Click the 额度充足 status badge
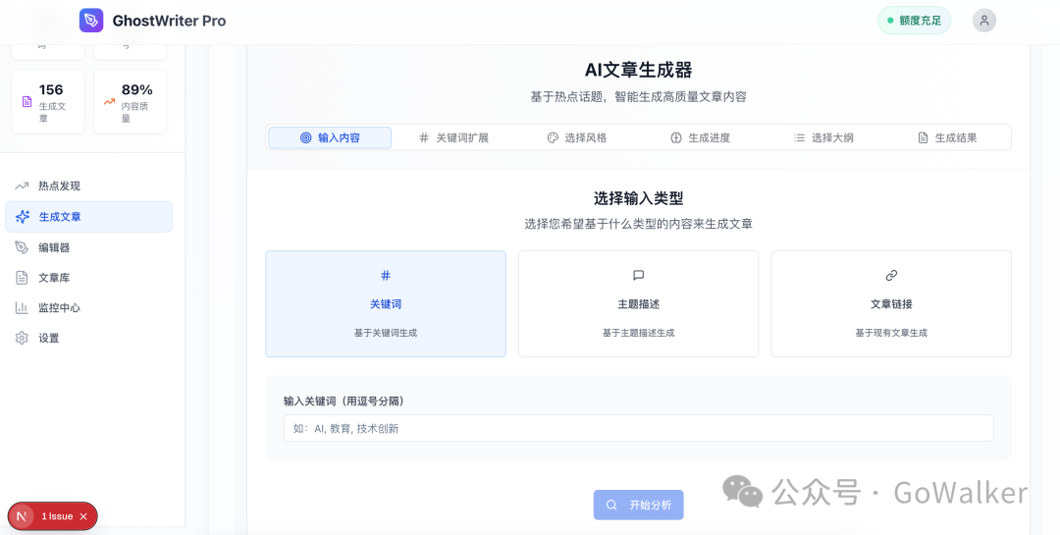This screenshot has width=1060, height=535. tap(914, 21)
